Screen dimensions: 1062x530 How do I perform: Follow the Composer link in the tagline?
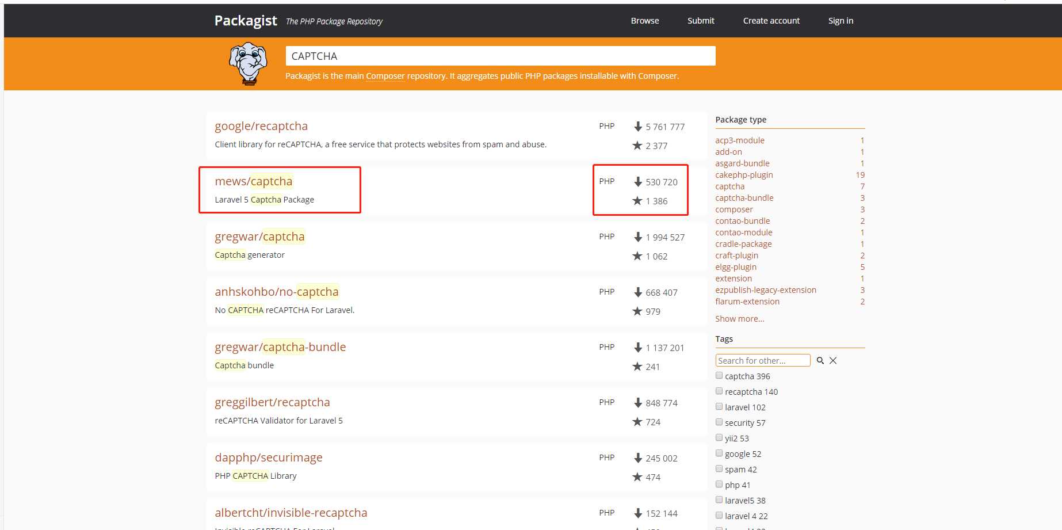385,76
